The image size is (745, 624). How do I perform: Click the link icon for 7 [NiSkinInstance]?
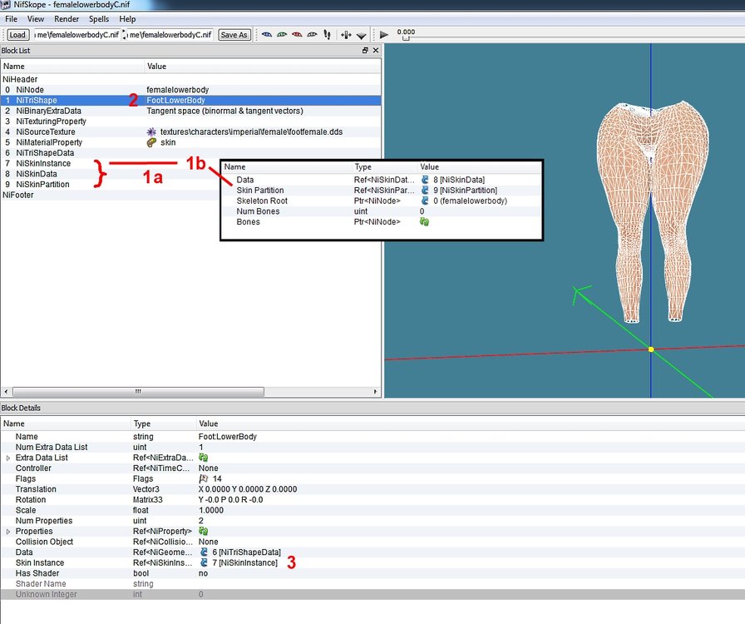pyautogui.click(x=204, y=562)
